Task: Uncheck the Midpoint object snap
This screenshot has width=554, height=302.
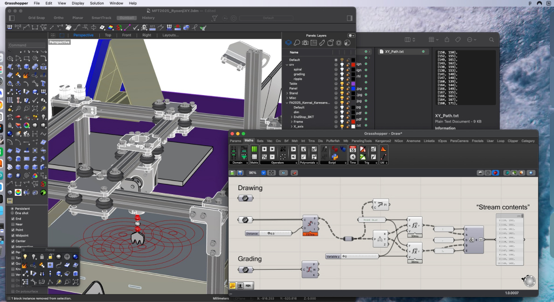Action: click(13, 235)
